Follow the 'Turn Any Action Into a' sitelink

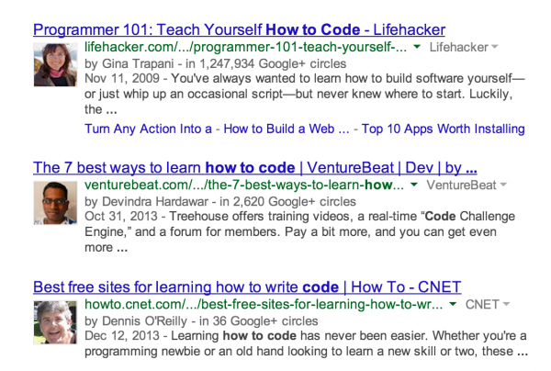[x=148, y=129]
